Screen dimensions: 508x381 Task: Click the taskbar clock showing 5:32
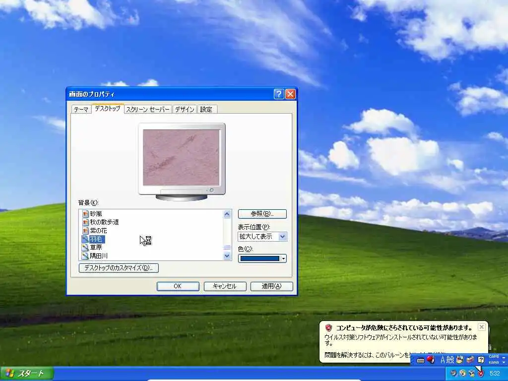(x=495, y=374)
